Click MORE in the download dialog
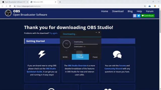Screen dimensions: 161x90 66,57
